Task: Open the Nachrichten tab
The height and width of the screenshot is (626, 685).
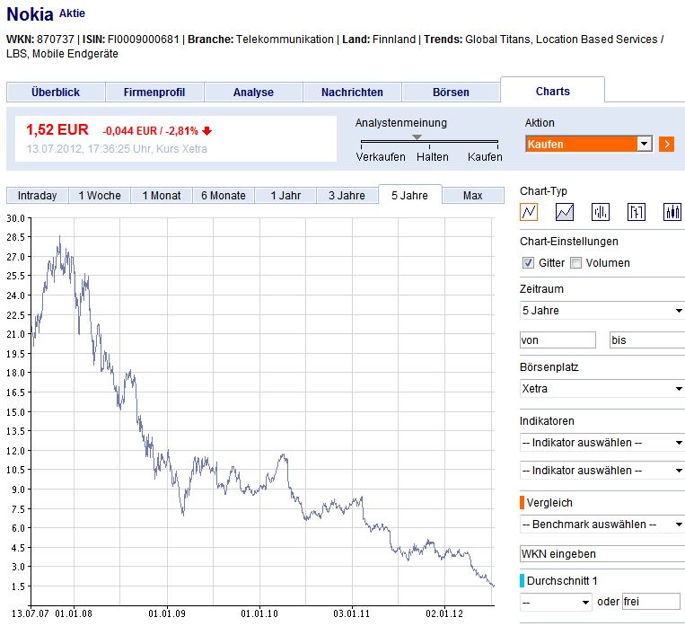Action: (352, 93)
